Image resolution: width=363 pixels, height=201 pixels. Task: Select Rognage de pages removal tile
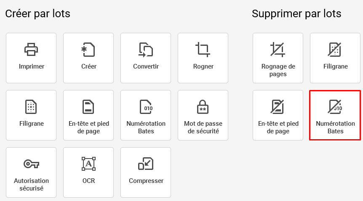(x=278, y=58)
